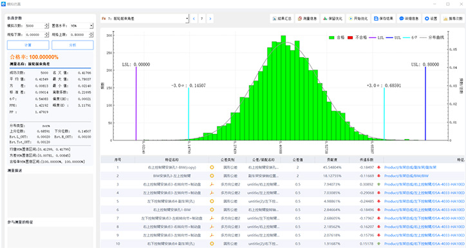Save results via 保存结果 disk icon
This screenshot has height=248, width=466.
coord(384,19)
